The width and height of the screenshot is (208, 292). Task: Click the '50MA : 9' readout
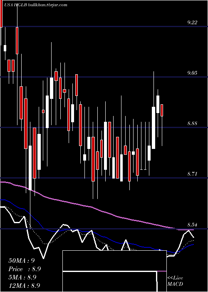(22, 261)
